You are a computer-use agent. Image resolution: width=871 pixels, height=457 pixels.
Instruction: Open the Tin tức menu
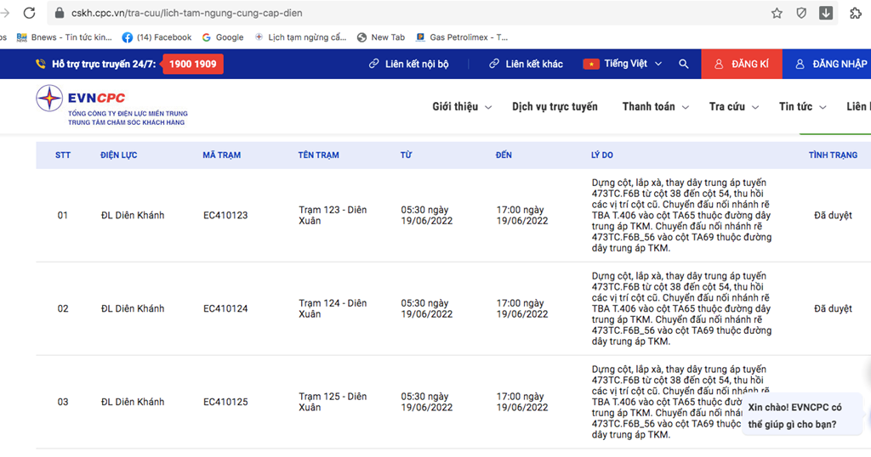point(800,107)
